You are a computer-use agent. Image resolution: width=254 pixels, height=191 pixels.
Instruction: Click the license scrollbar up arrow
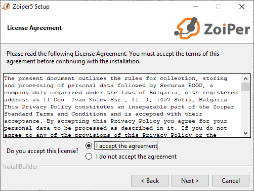(x=245, y=79)
